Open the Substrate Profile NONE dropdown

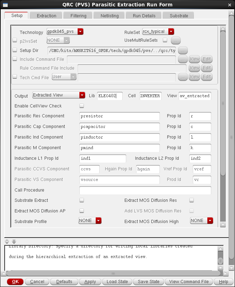pyautogui.click(x=90, y=221)
